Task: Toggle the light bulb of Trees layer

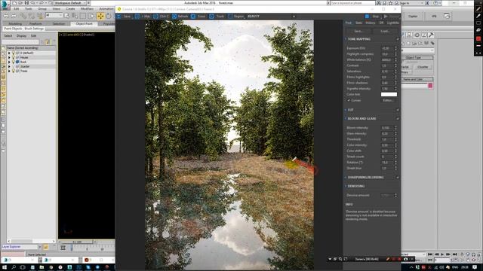Action: coord(14,71)
